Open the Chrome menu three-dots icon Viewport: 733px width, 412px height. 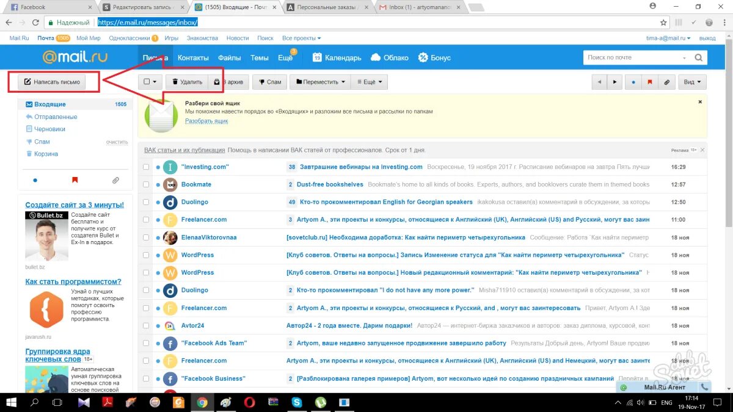[723, 22]
